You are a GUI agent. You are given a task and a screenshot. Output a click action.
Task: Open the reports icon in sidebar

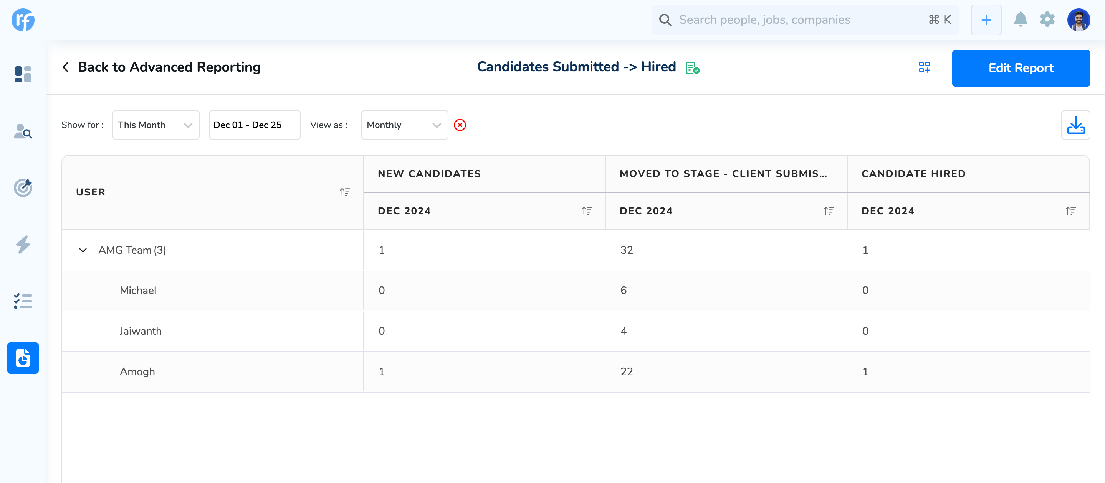click(x=23, y=358)
